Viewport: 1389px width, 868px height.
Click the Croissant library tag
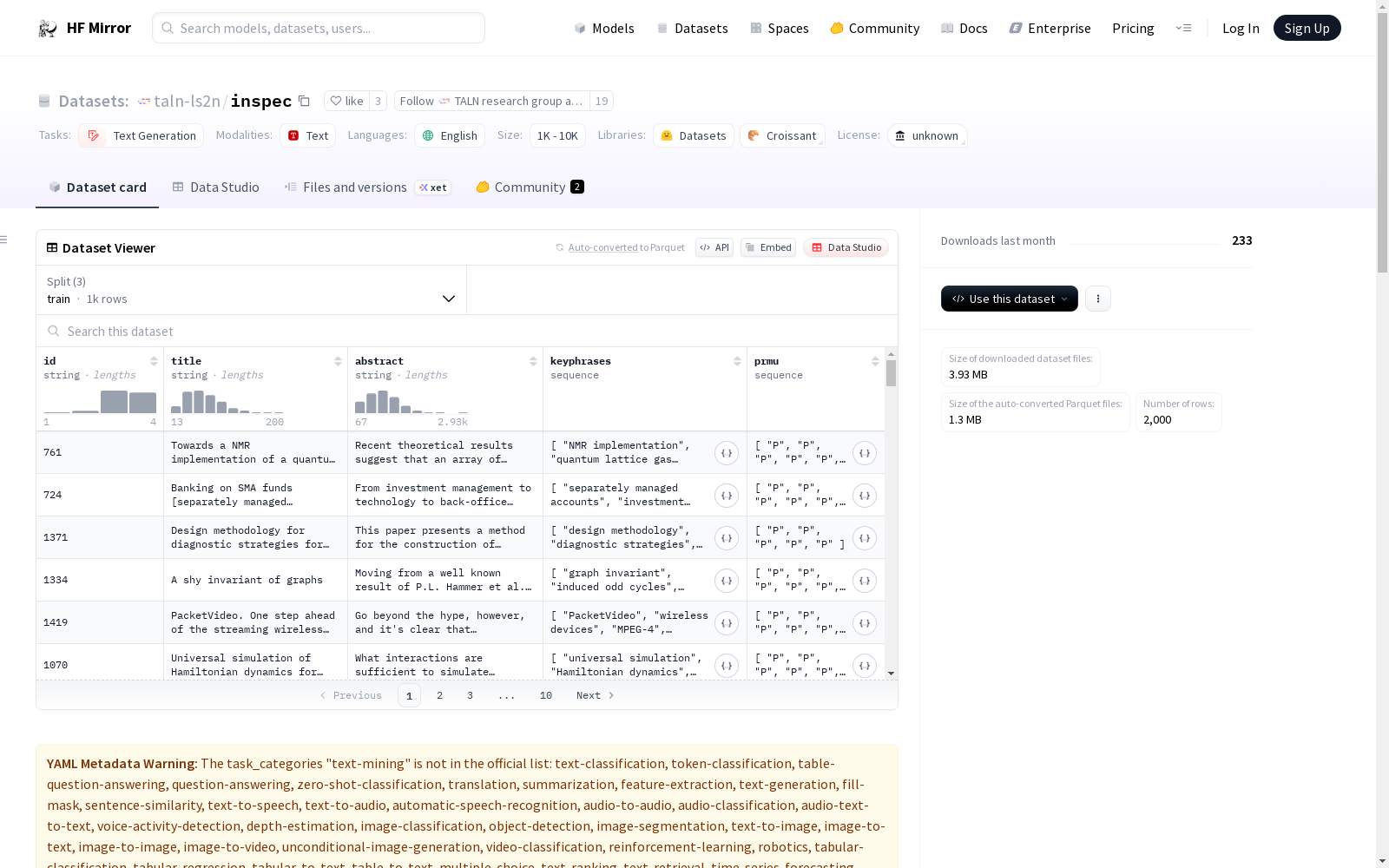coord(782,135)
